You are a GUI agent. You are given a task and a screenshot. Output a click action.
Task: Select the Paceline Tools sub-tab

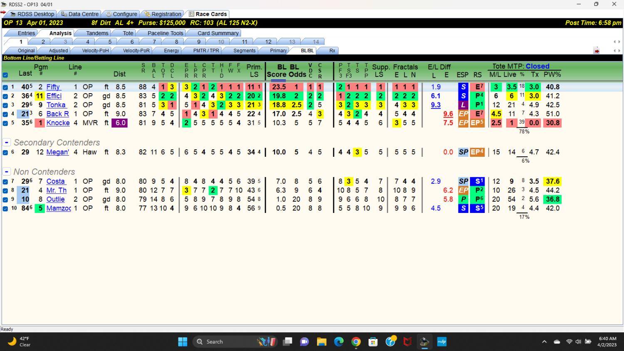165,33
